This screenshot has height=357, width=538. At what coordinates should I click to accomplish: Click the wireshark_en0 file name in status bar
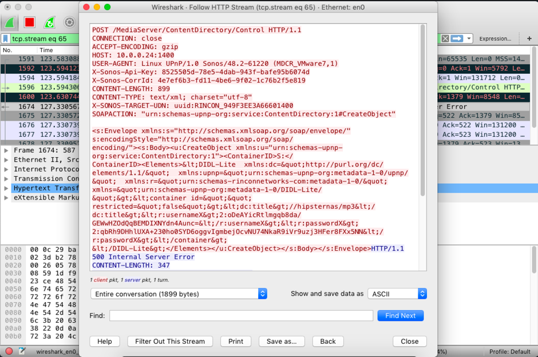click(x=57, y=351)
